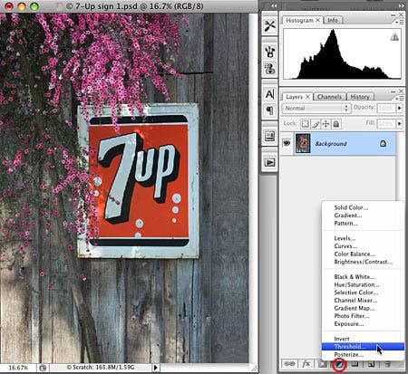This screenshot has height=374, width=408.
Task: Click the Background layer lock icon
Action: [x=383, y=143]
